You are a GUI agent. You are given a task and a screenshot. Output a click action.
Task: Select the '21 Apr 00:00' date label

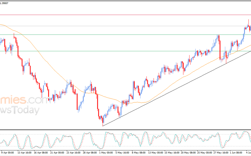pos(57,153)
